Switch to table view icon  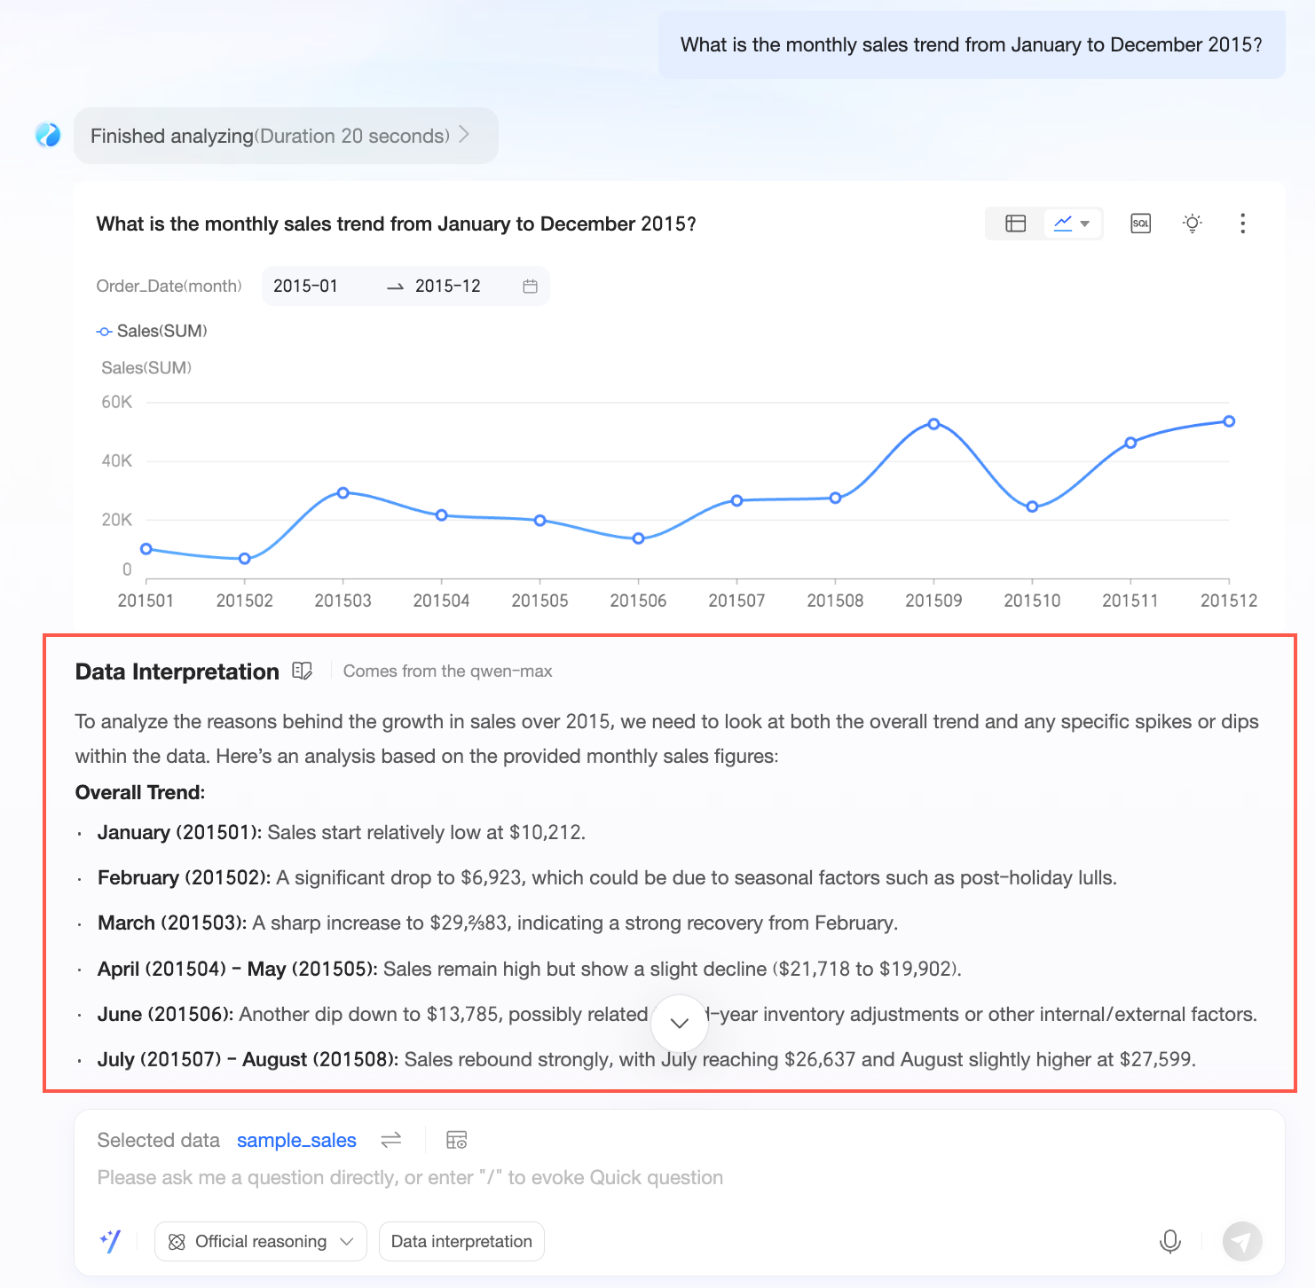click(x=1015, y=224)
